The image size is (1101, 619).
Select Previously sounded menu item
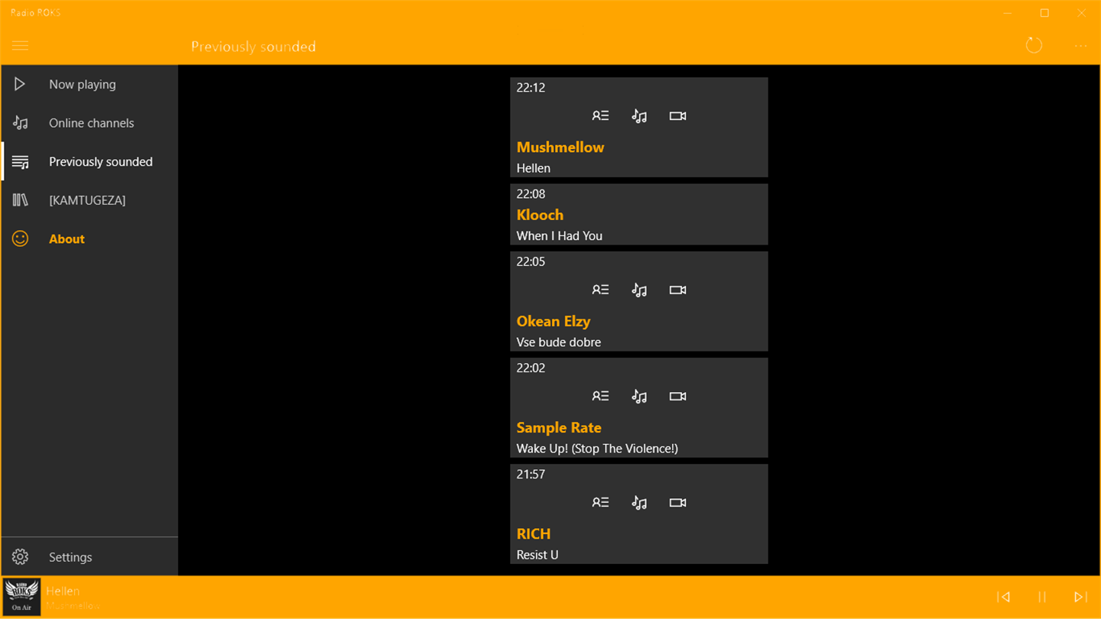[x=89, y=162]
